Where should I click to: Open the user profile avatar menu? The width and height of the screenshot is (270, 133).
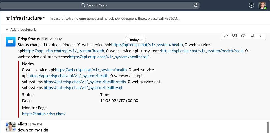click(262, 5)
